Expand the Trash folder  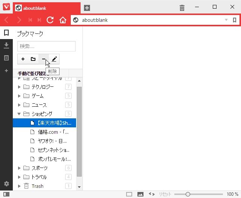[x=19, y=186]
